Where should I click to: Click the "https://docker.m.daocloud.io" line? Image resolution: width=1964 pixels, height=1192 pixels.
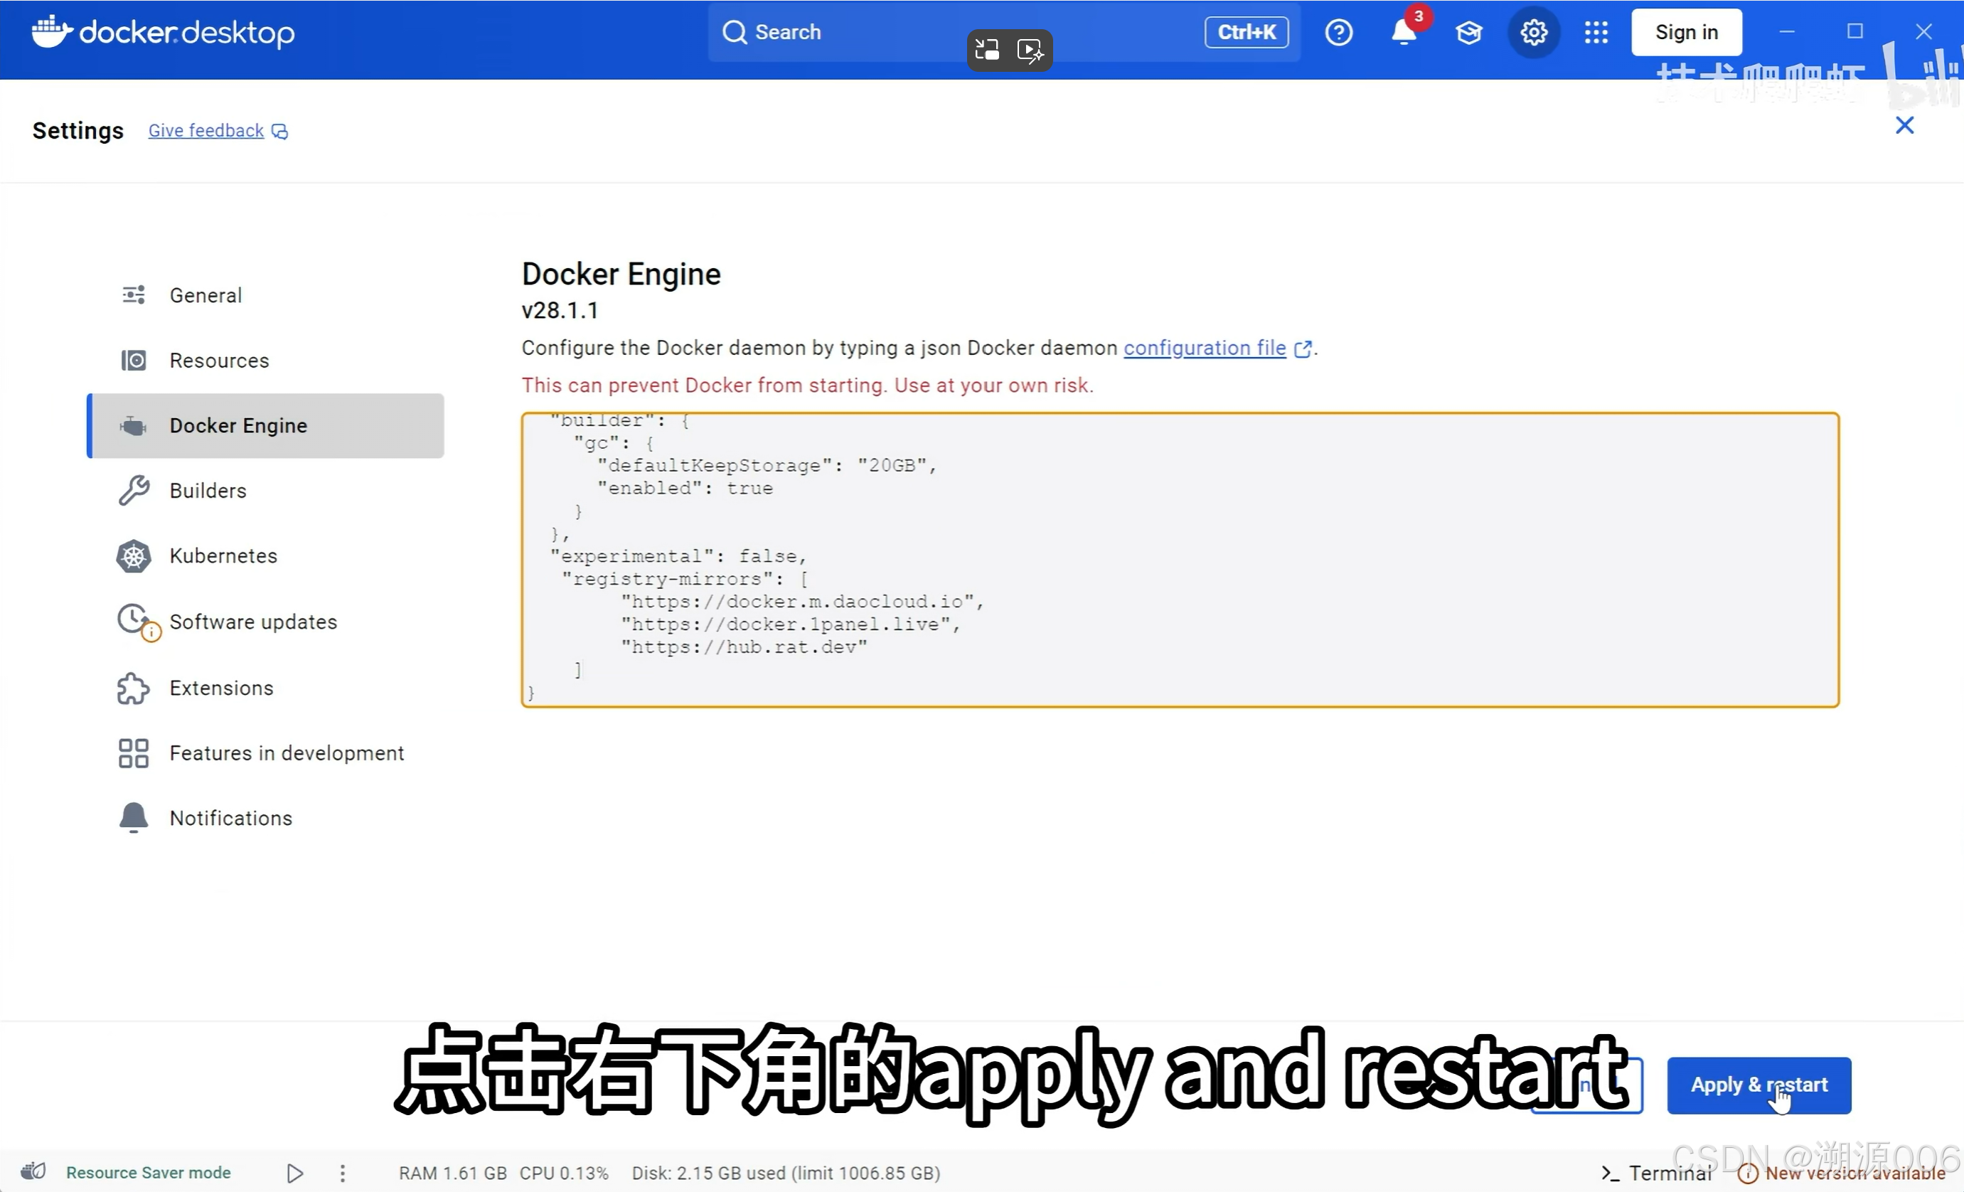click(x=803, y=602)
